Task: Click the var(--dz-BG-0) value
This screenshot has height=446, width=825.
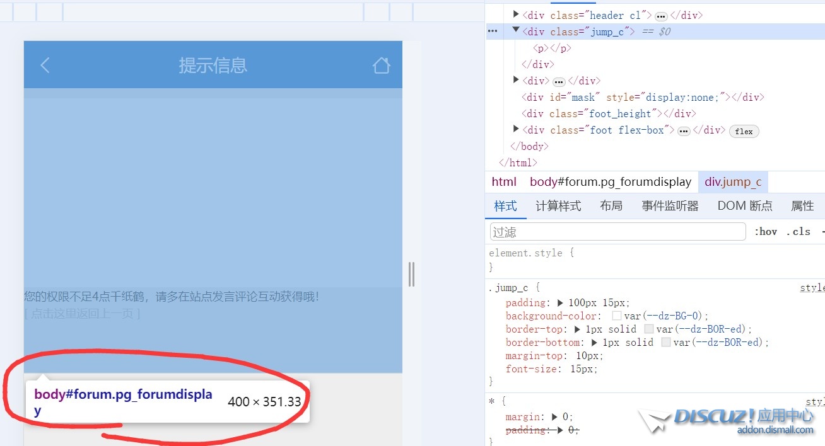Action: [x=662, y=316]
